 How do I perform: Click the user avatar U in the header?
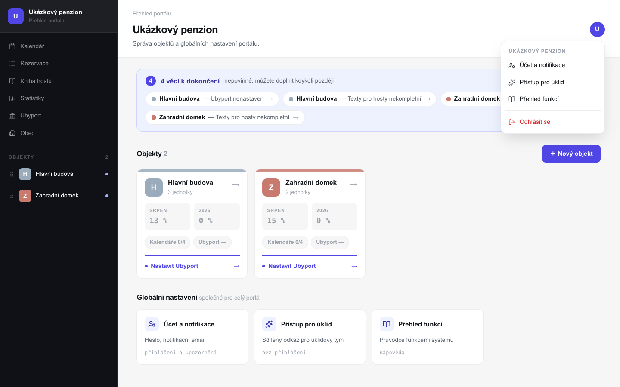(597, 29)
